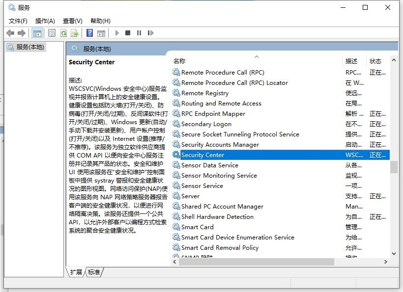403x292 pixels.
Task: Click the Pause Service toolbar icon
Action: point(139,32)
